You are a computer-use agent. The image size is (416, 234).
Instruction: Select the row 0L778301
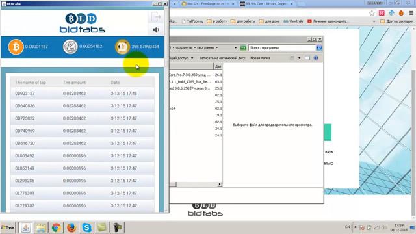click(83, 193)
